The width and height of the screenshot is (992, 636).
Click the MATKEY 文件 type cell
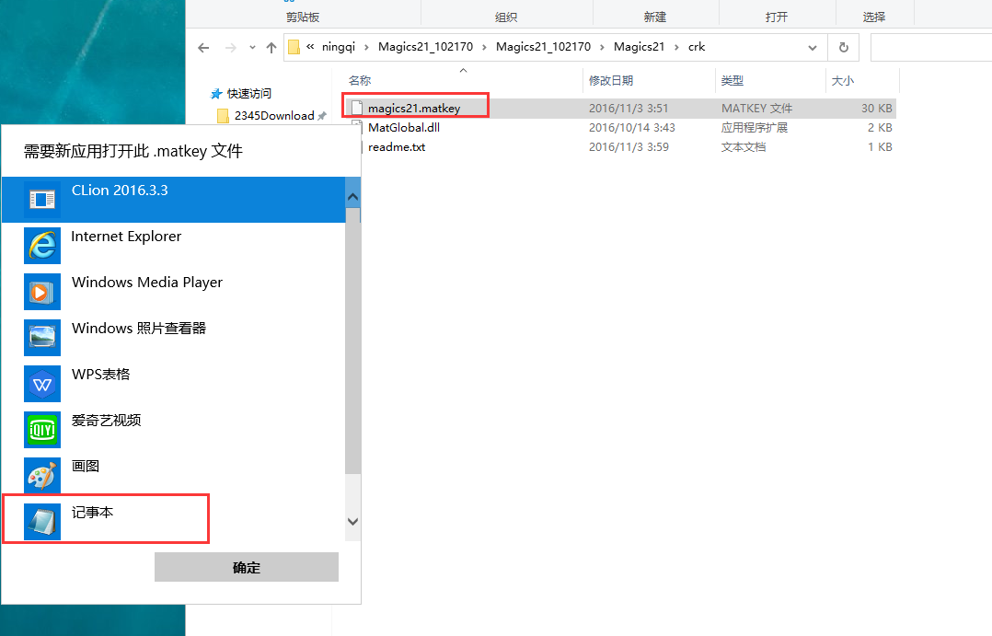[756, 109]
